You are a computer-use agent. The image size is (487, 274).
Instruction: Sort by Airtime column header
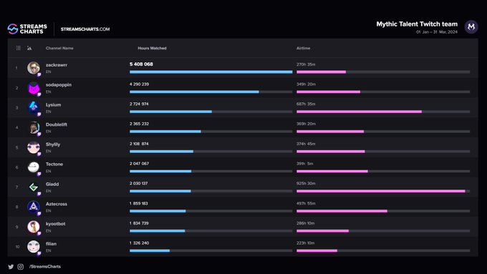pos(303,48)
